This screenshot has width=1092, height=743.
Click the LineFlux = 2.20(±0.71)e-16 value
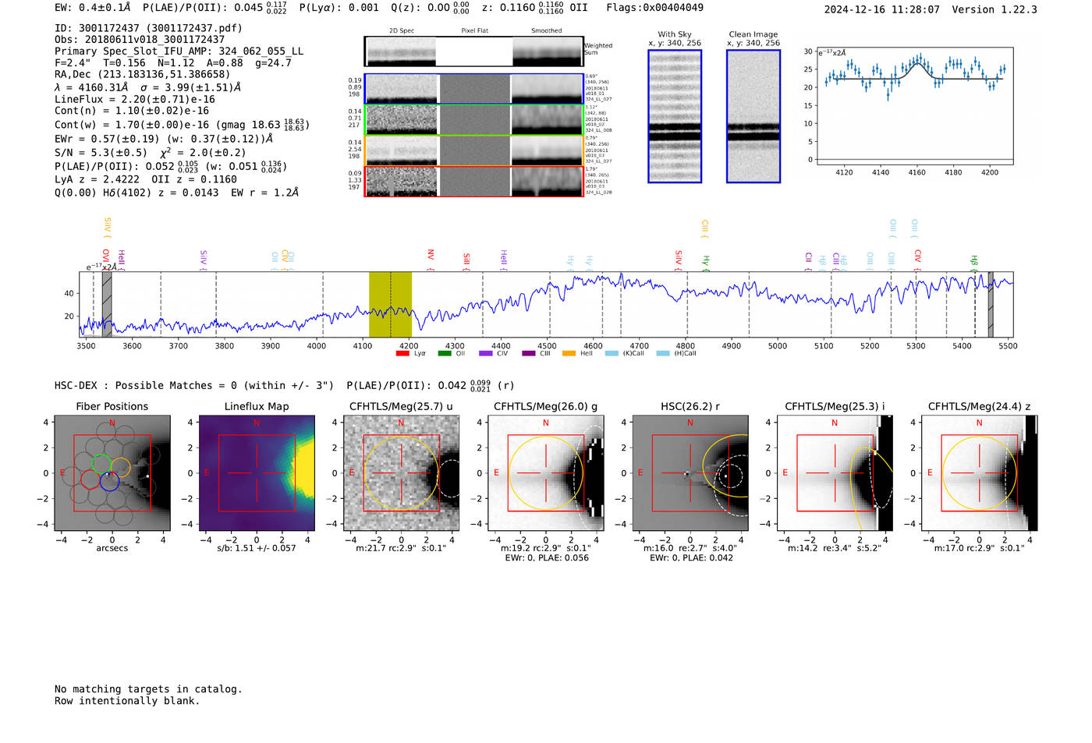tap(135, 100)
